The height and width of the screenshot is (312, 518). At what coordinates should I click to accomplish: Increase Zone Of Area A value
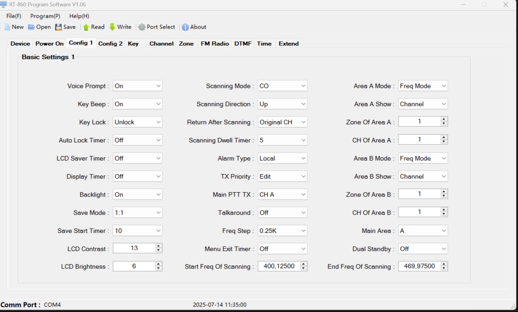[x=444, y=119]
